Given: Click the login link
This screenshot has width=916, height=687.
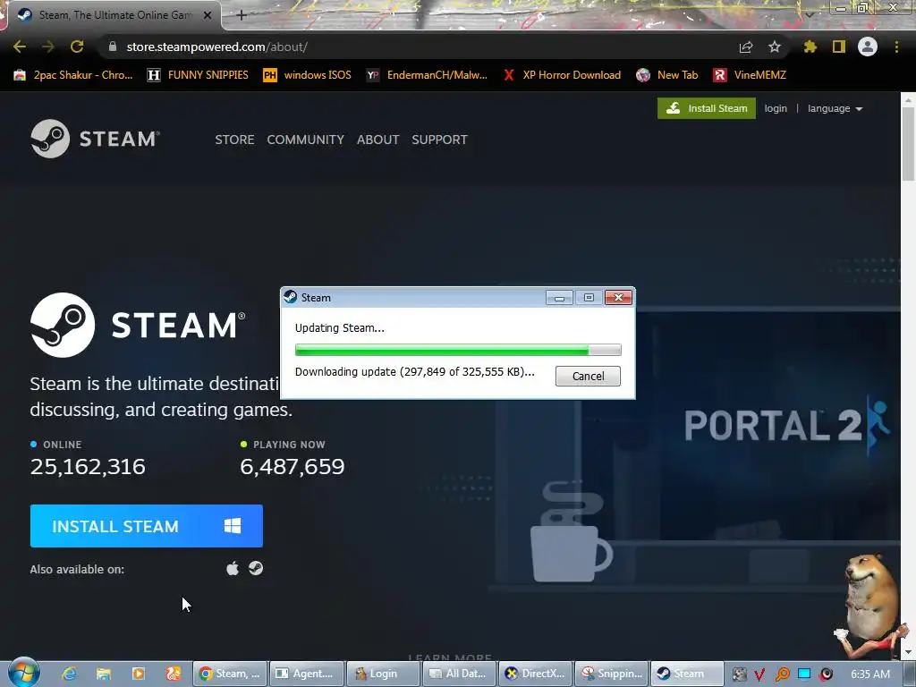Looking at the screenshot, I should tap(776, 108).
